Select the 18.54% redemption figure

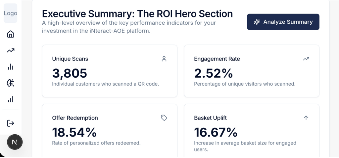tap(74, 132)
